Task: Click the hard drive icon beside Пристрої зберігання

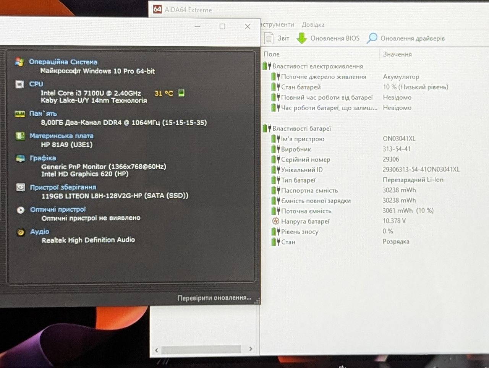Action: point(20,187)
